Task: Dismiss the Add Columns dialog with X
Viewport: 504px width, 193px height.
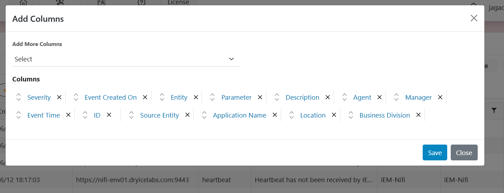Action: pyautogui.click(x=474, y=18)
